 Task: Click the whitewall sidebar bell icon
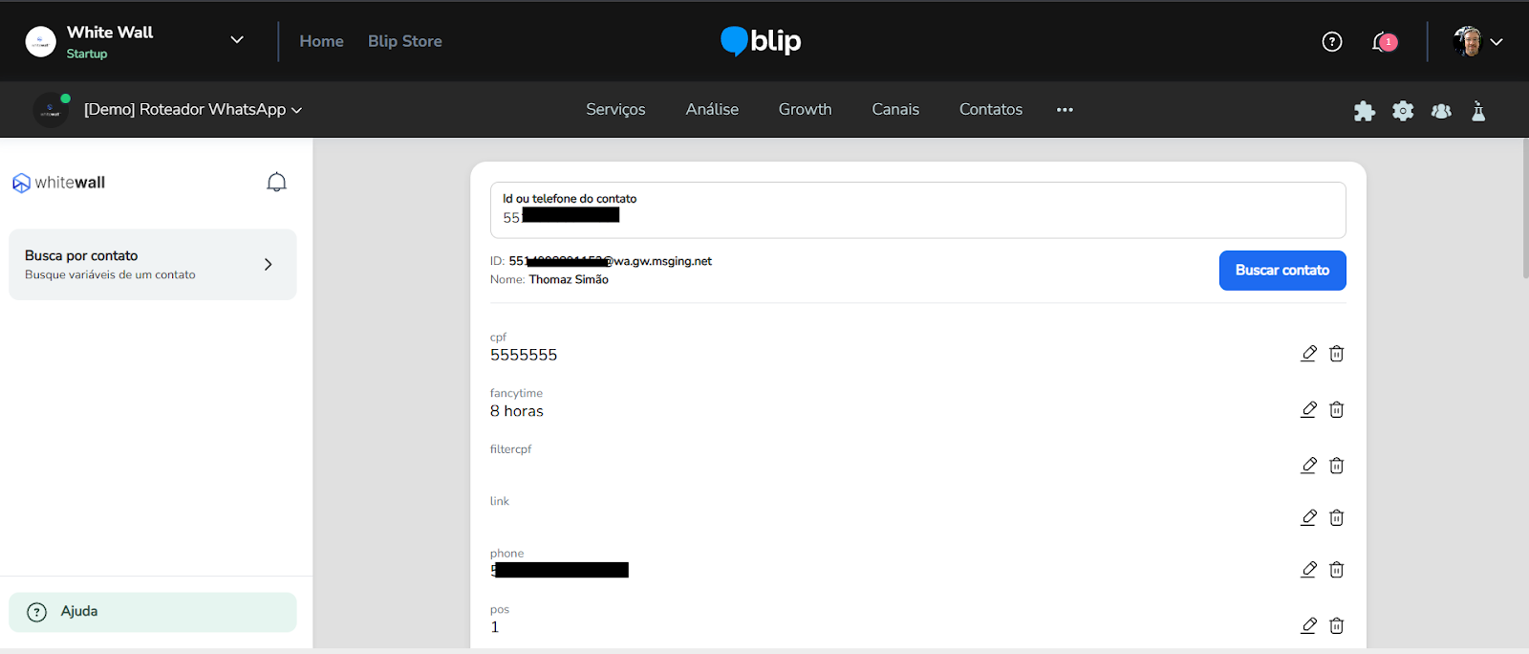276,183
